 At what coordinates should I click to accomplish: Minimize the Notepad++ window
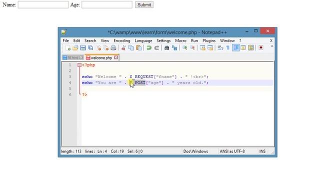tap(247, 31)
